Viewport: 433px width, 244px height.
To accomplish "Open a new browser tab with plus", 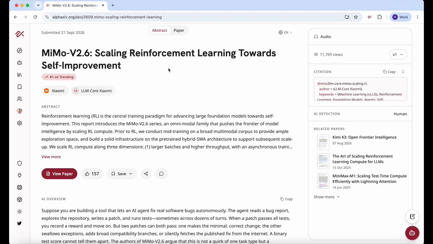I will point(113,5).
